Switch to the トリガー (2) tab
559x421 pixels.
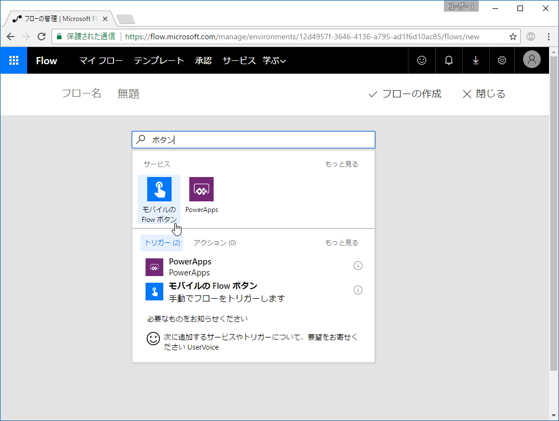tap(162, 243)
